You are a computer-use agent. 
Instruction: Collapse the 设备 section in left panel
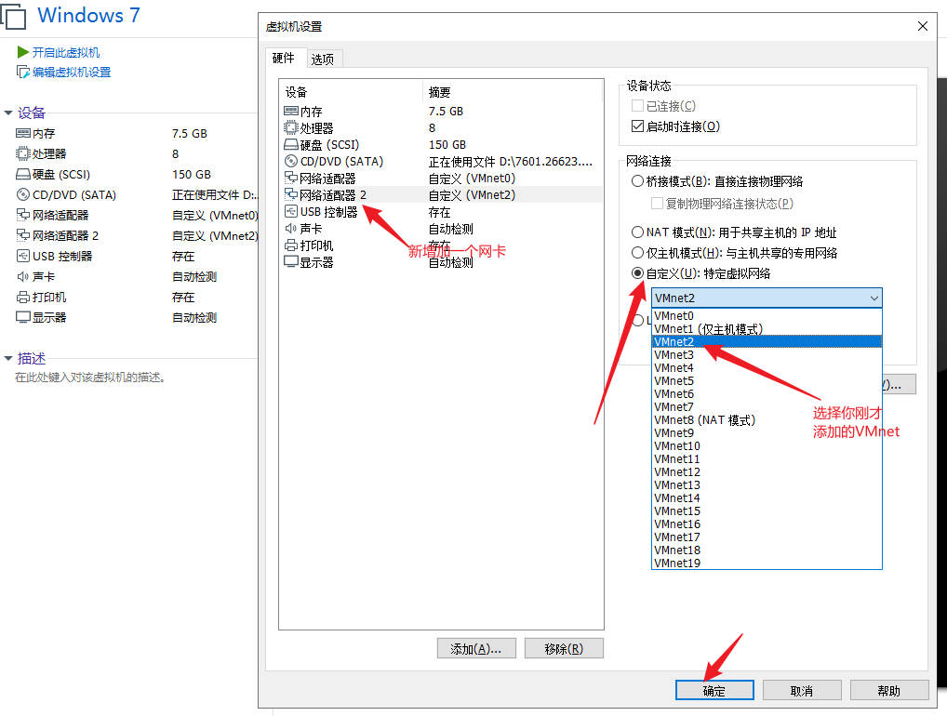(8, 113)
